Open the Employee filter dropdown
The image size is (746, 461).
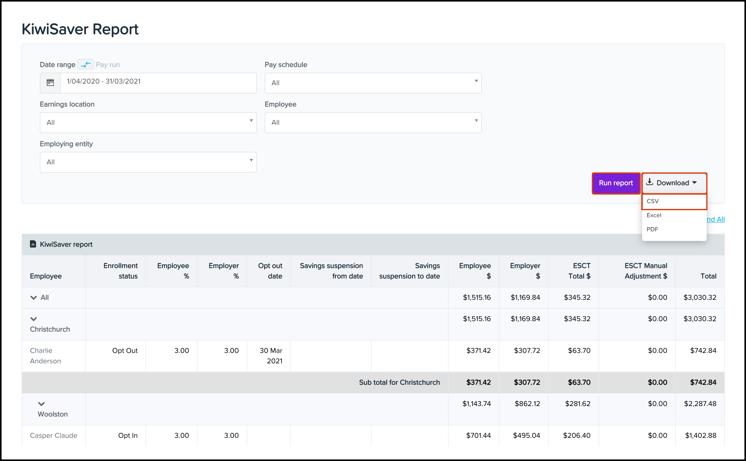[x=373, y=123]
